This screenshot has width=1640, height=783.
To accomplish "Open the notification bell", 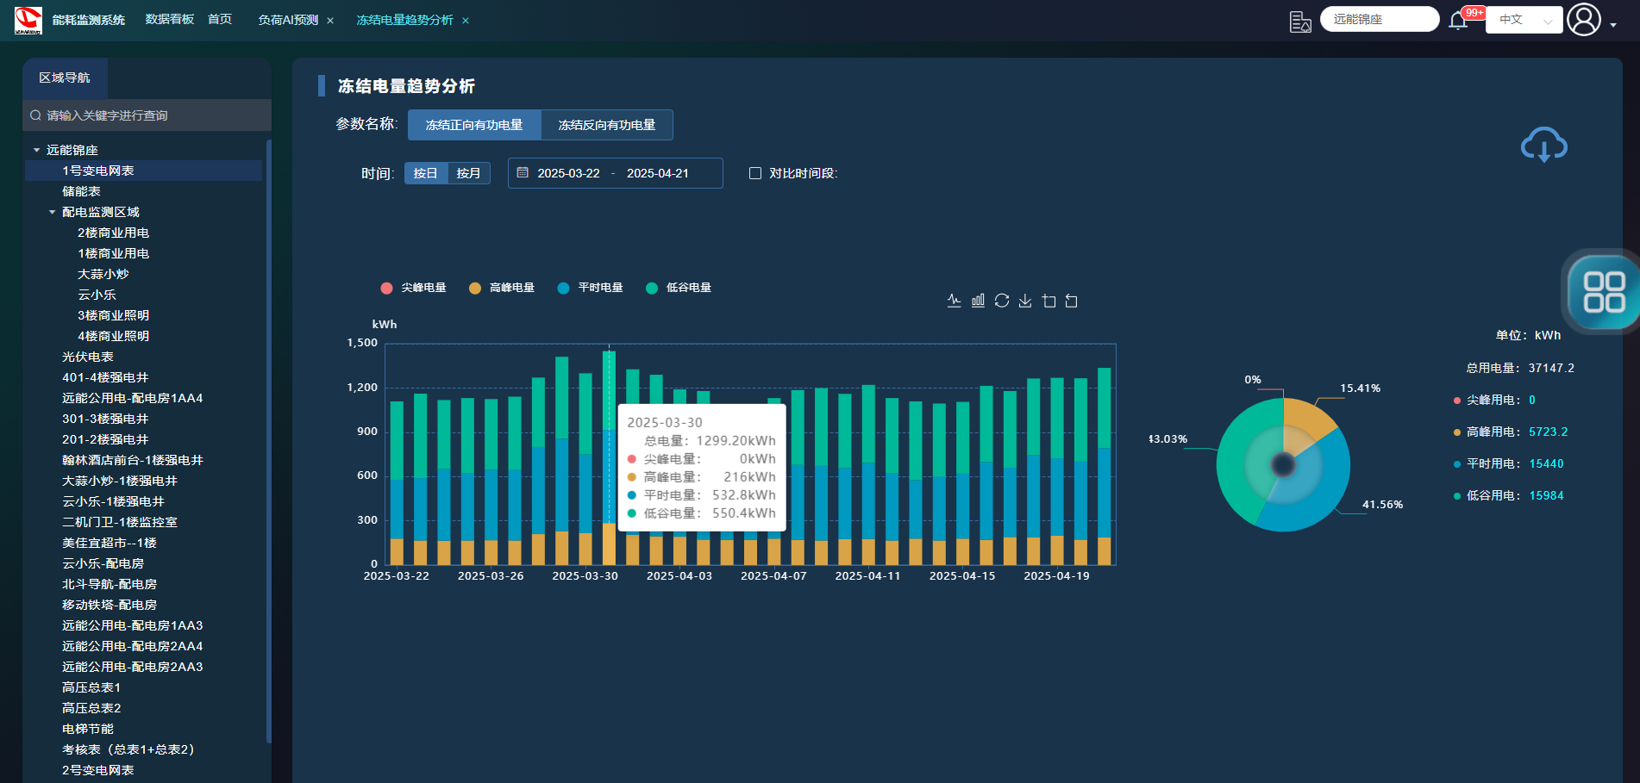I will point(1458,21).
